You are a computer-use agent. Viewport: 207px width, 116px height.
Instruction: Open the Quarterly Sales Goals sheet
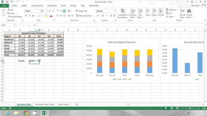click(x=45, y=104)
